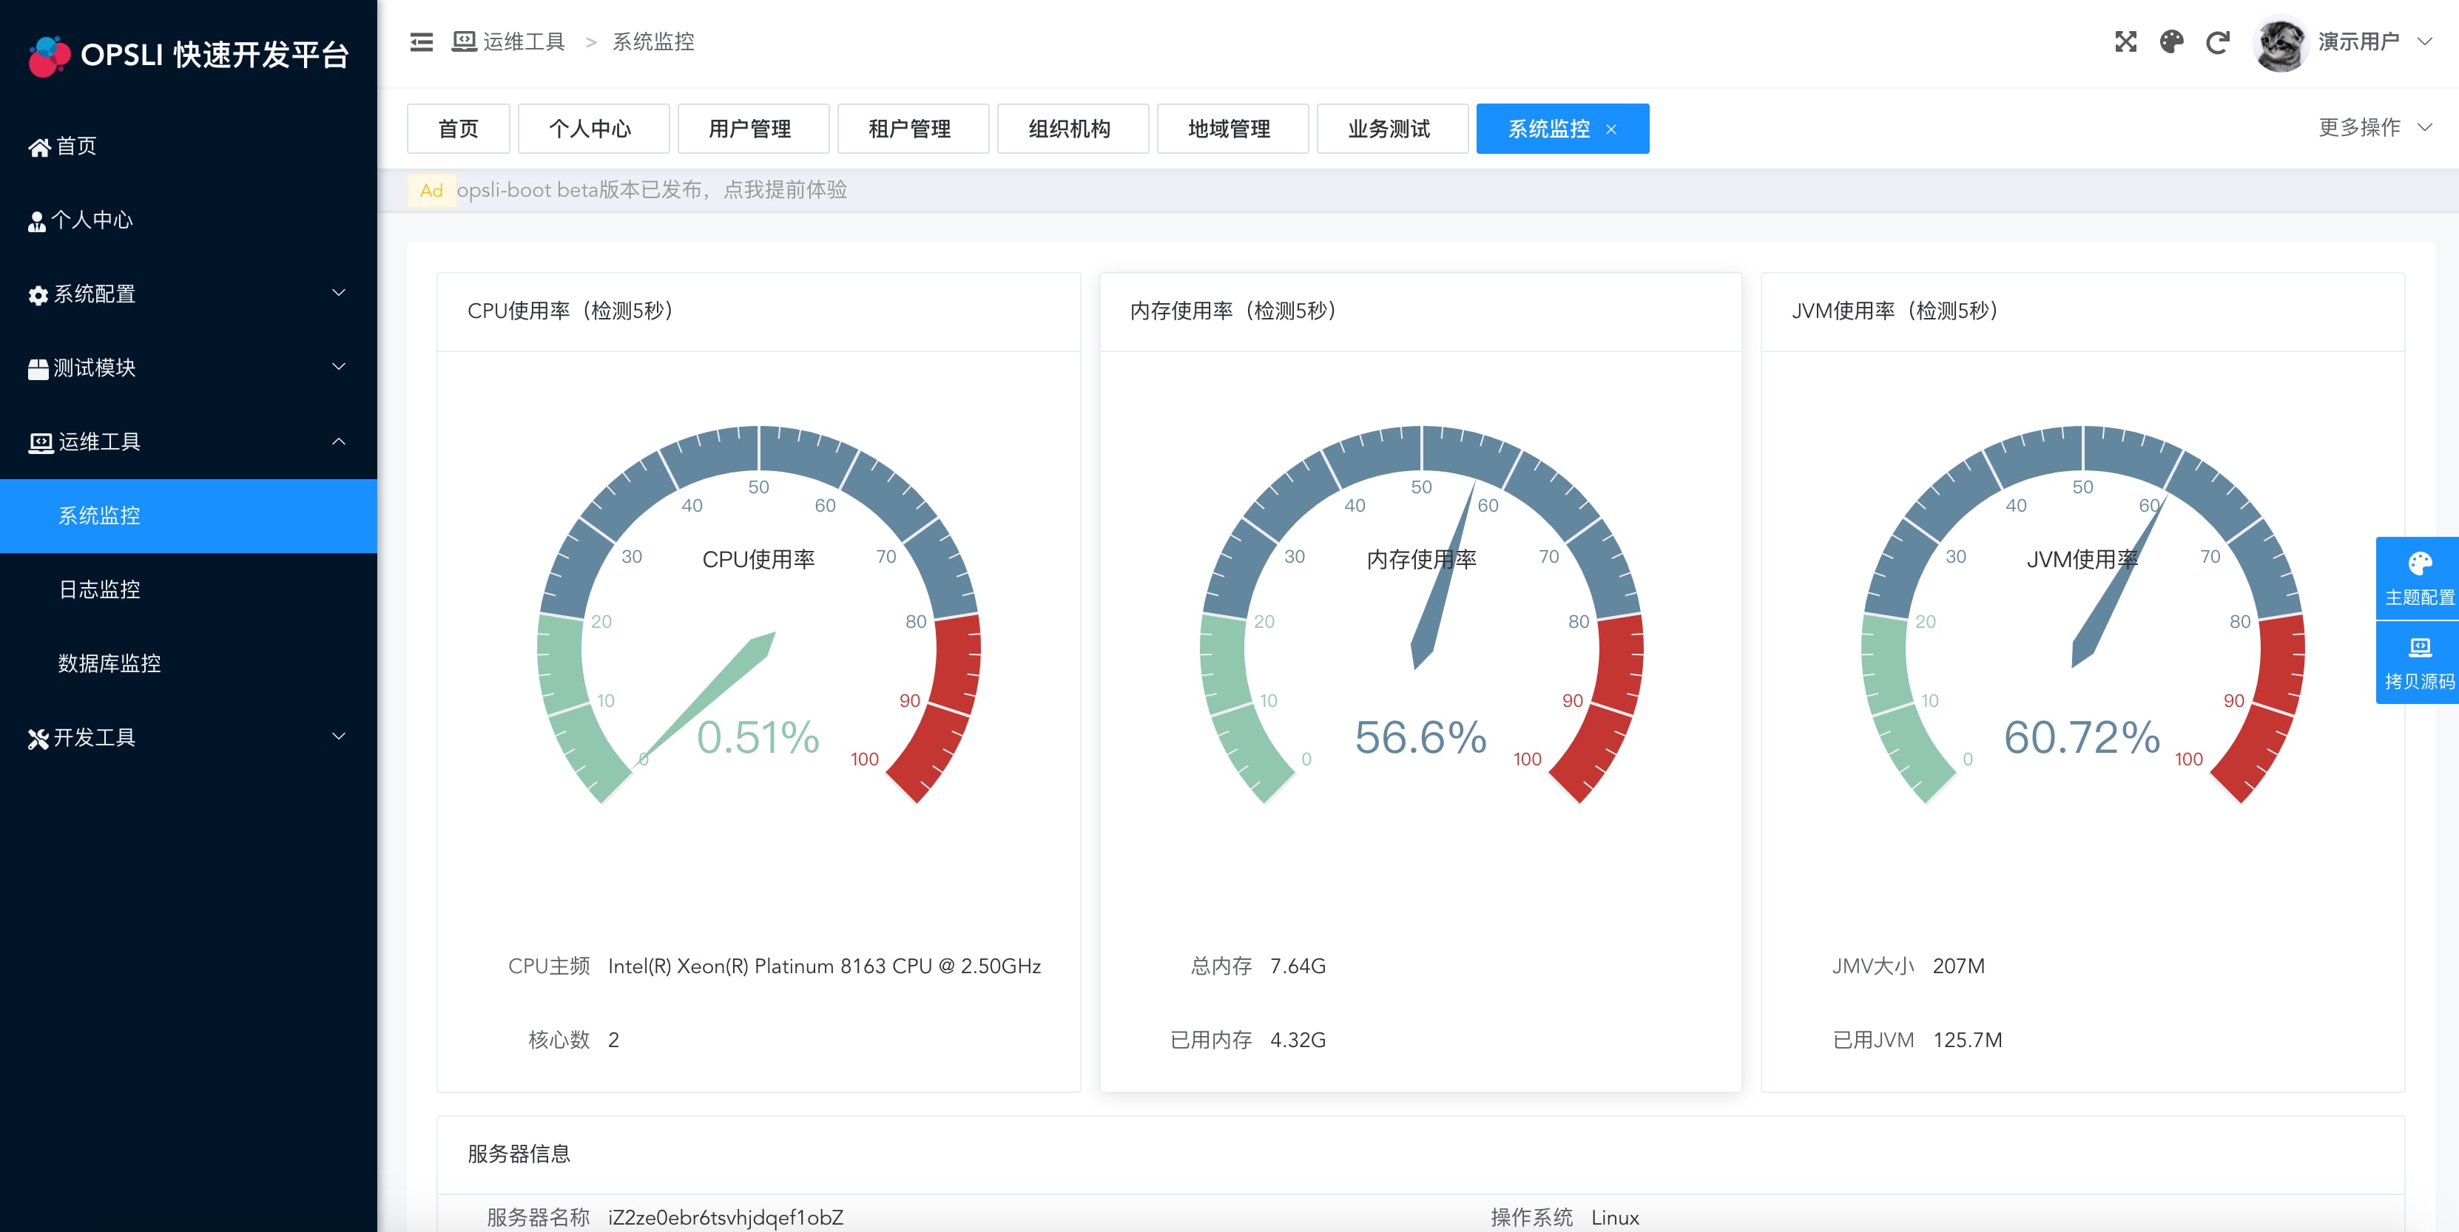Click the 首页 sidebar home icon
The image size is (2459, 1232).
(x=39, y=147)
